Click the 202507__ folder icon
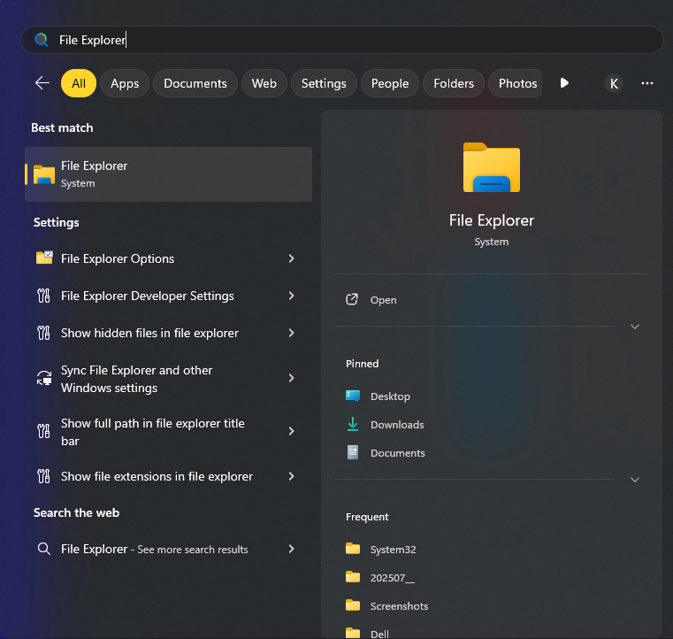673x639 pixels. click(353, 577)
